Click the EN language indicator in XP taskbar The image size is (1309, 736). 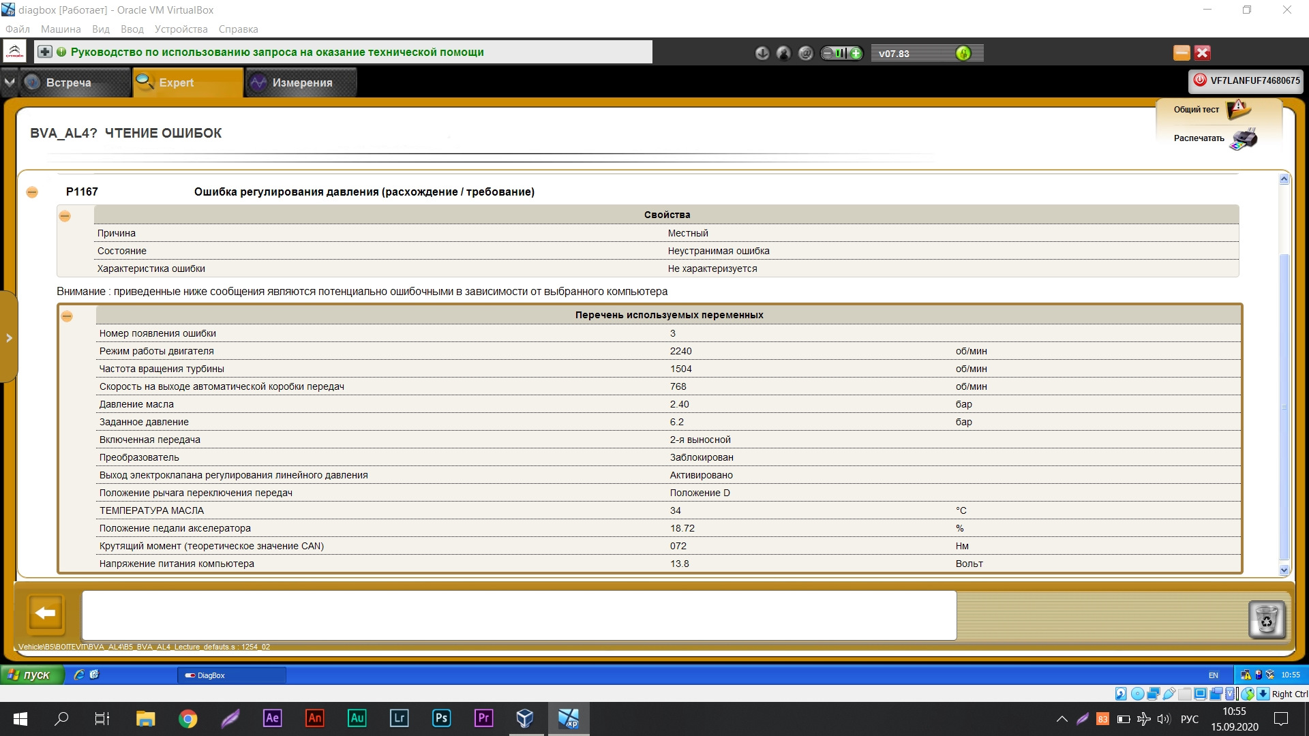1214,675
